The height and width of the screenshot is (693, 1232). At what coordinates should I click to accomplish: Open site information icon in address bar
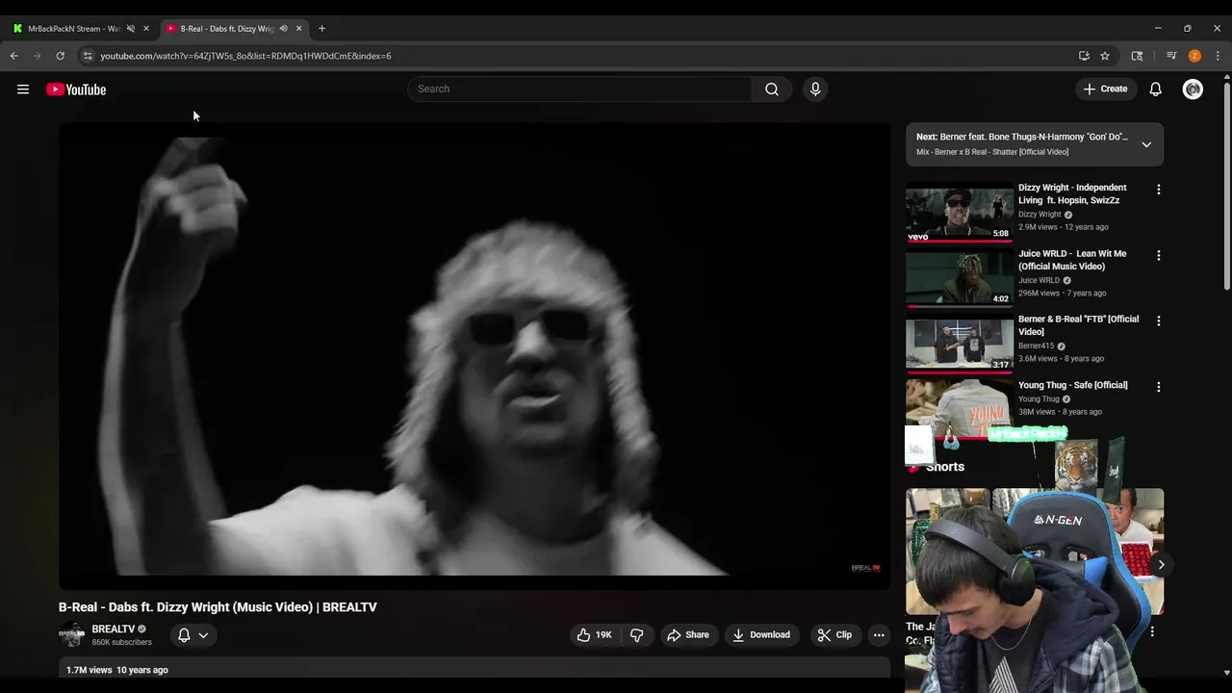click(x=88, y=56)
